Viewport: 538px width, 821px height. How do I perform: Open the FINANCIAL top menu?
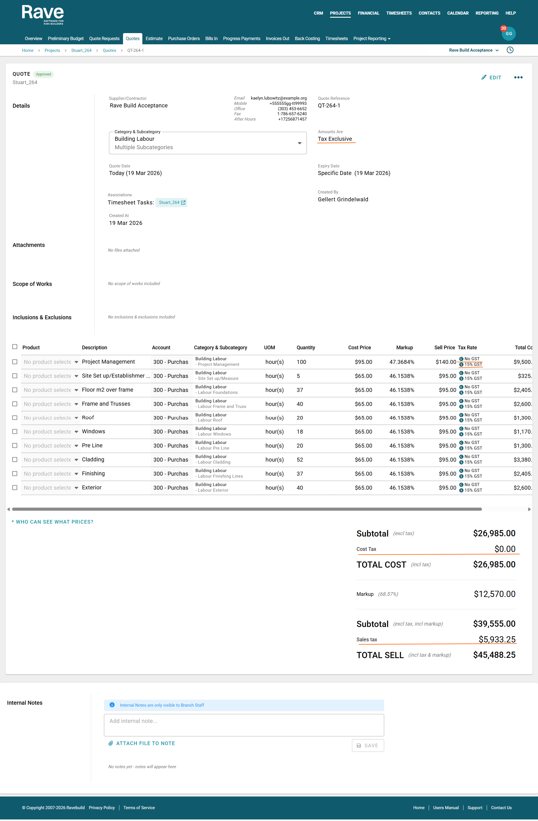(368, 13)
